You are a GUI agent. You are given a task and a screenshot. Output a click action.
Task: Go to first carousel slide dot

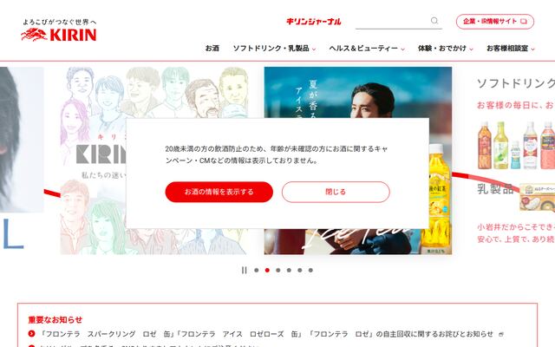tap(257, 270)
